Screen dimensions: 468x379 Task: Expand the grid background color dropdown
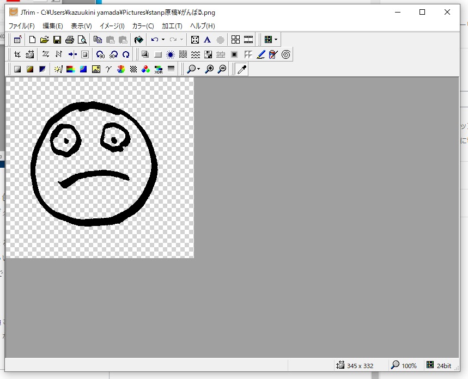tap(276, 40)
